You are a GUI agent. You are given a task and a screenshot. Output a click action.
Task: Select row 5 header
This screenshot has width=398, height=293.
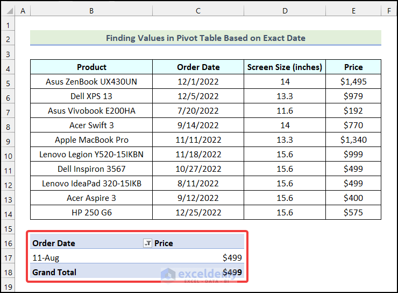[x=8, y=82]
